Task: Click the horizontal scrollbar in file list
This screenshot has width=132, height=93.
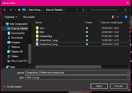Action: [x=68, y=67]
